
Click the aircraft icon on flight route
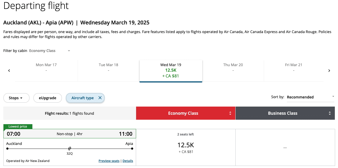tap(69, 149)
